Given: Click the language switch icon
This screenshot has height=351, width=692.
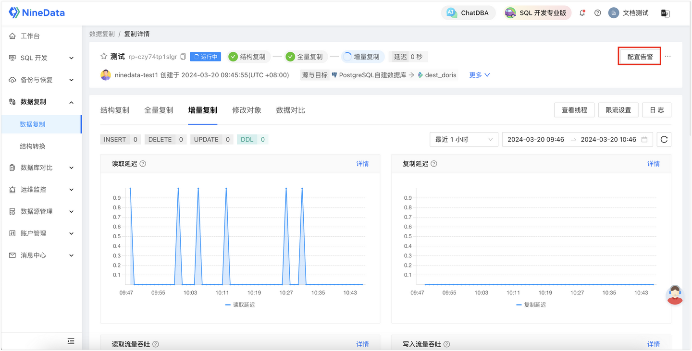Looking at the screenshot, I should 665,13.
